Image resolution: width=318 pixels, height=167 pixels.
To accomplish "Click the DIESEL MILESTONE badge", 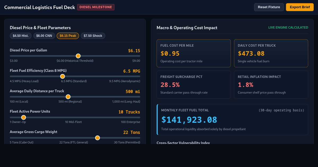I will click(96, 7).
